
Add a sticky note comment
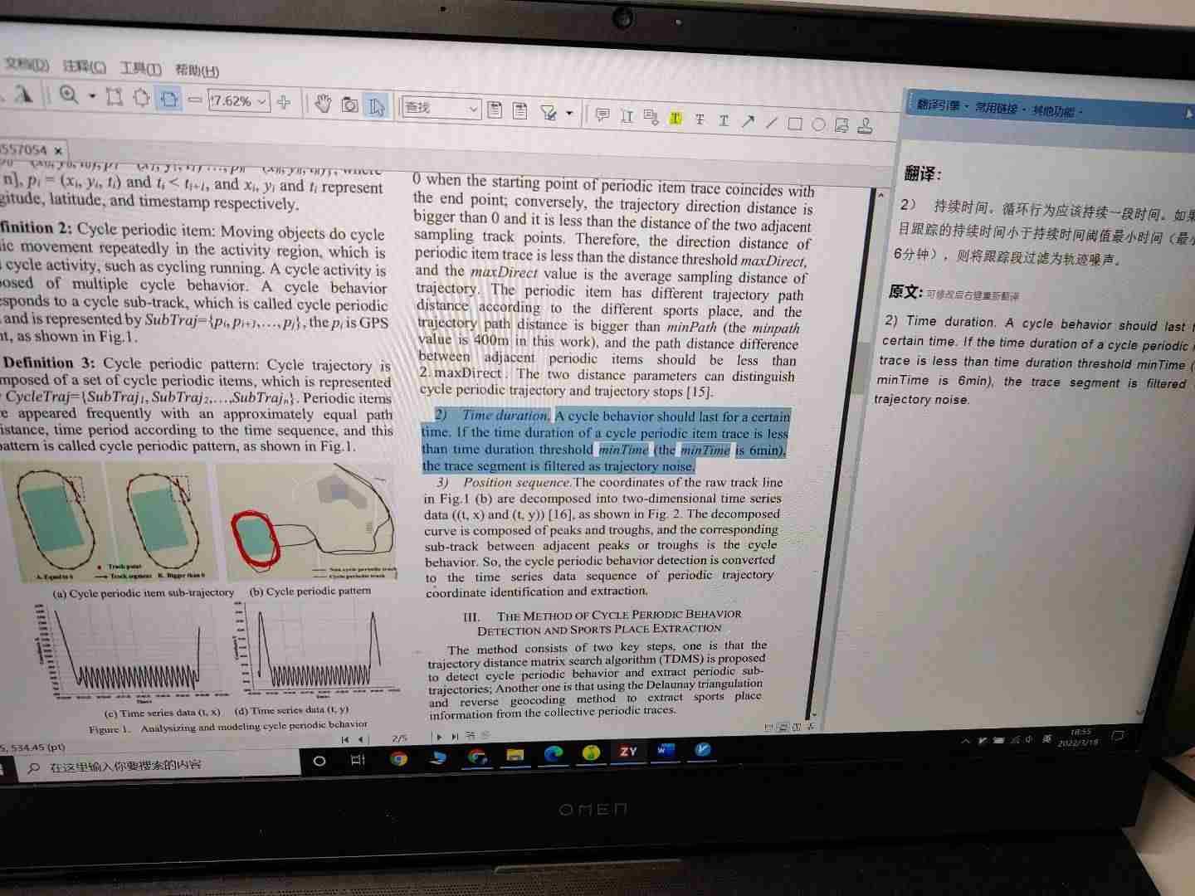602,115
